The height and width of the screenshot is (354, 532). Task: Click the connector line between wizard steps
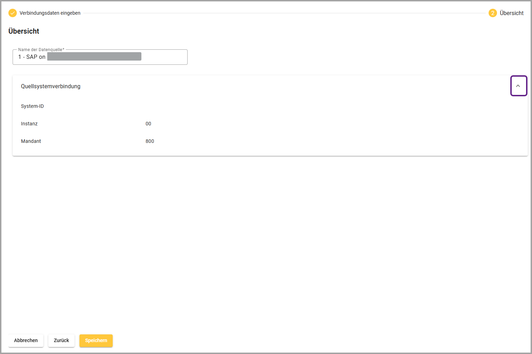tap(284, 13)
